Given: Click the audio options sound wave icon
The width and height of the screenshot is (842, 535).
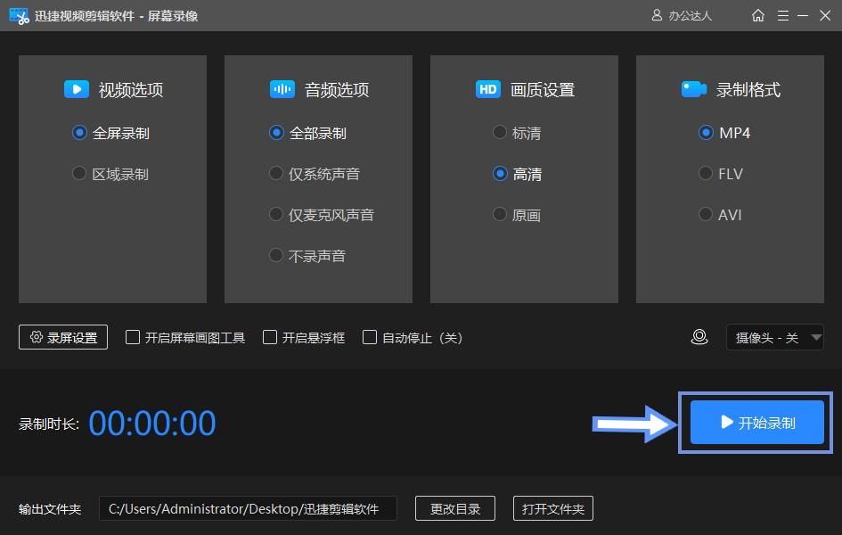Looking at the screenshot, I should (x=282, y=88).
